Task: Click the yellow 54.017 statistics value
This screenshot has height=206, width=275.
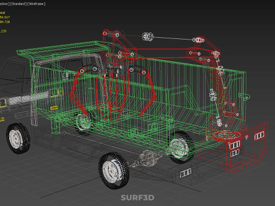Action: coord(5,17)
